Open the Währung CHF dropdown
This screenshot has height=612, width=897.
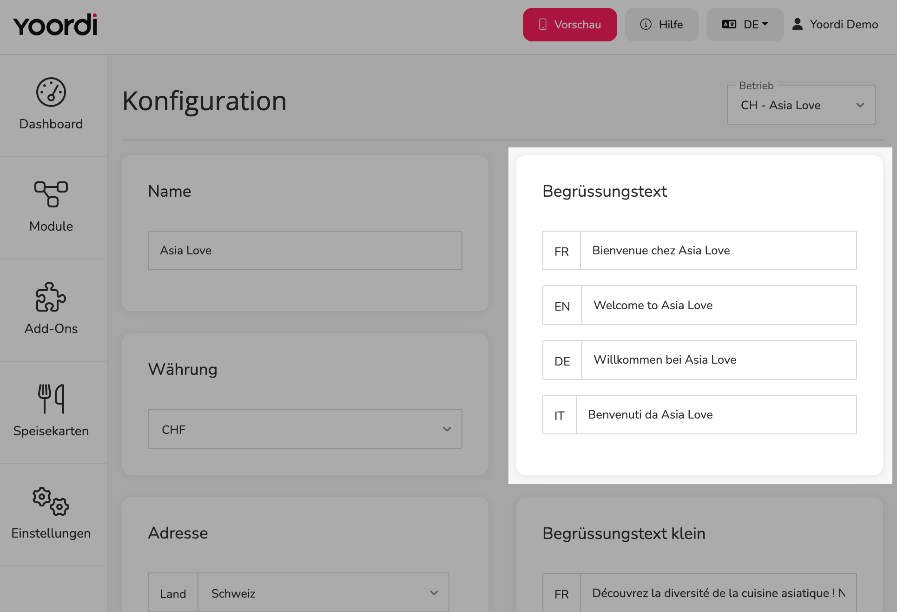click(x=305, y=429)
